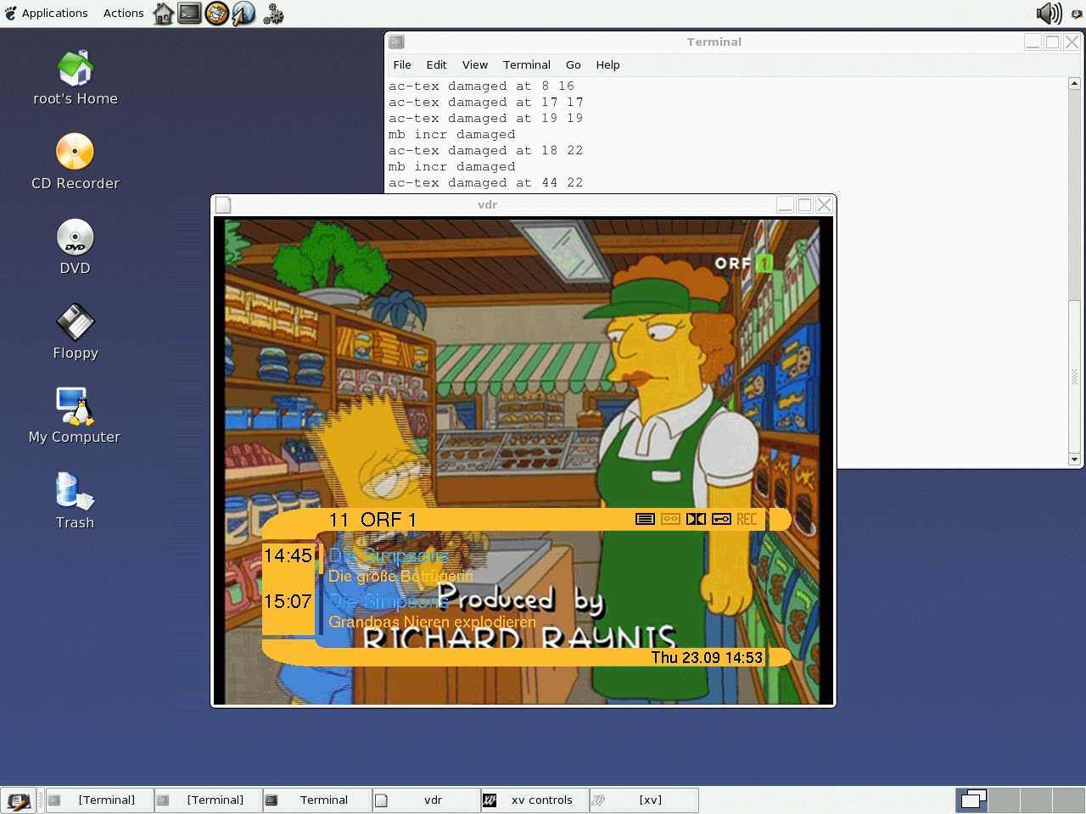Open the mail client launcher icon
Viewport: 1086px width, 814px height.
[217, 14]
